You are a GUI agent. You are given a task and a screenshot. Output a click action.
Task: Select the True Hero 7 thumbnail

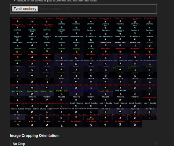coord(32,20)
